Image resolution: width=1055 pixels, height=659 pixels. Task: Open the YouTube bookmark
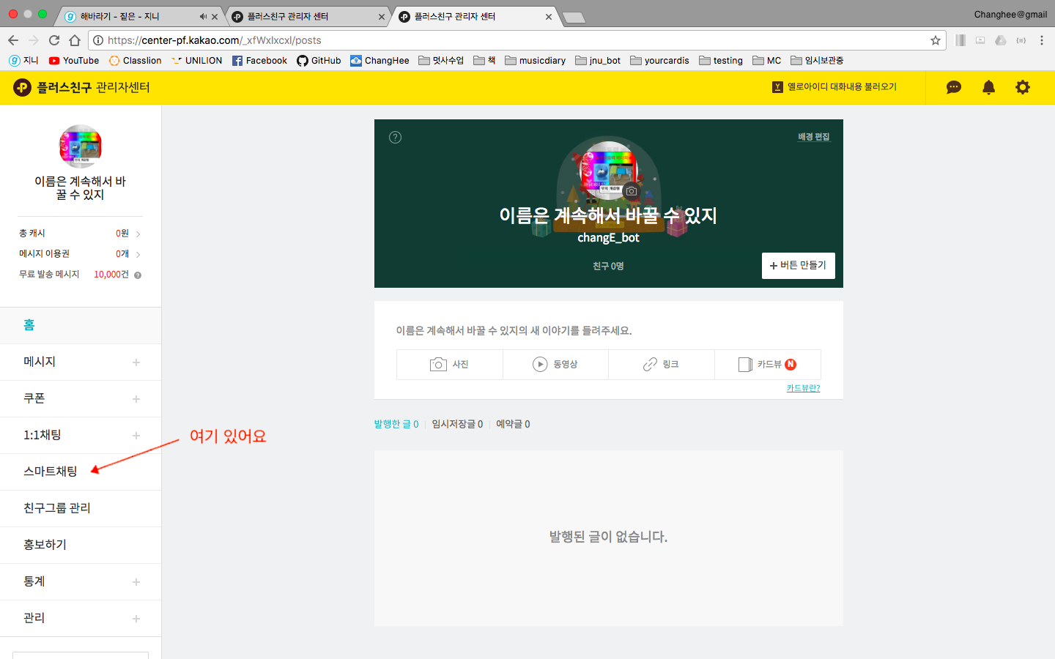click(x=74, y=61)
